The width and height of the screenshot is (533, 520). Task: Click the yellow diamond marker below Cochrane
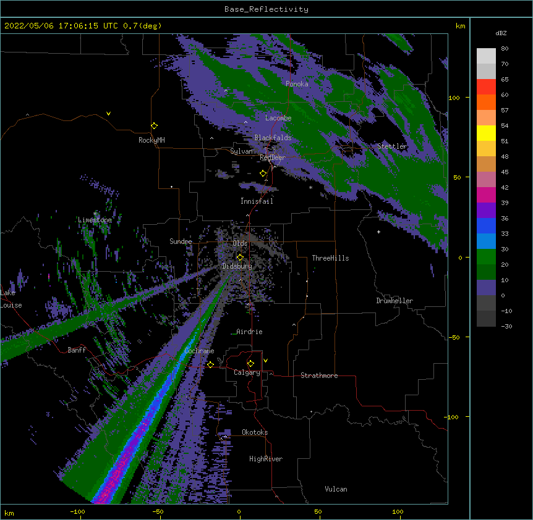(x=210, y=364)
